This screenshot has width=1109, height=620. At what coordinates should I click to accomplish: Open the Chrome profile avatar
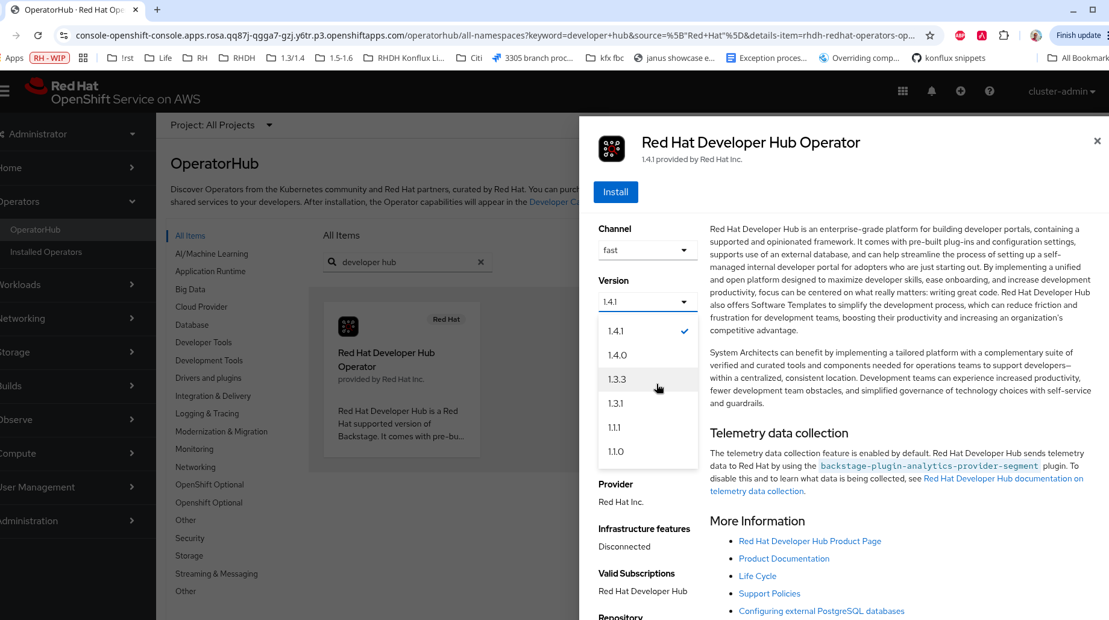coord(1036,36)
